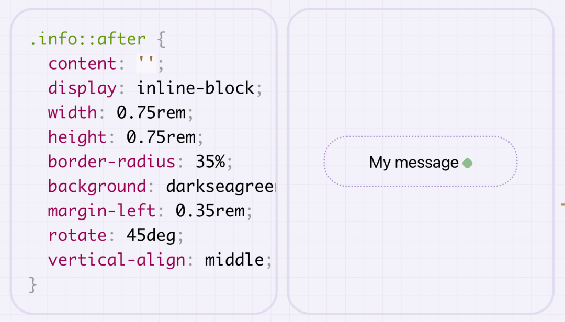This screenshot has width=565, height=322.
Task: Click the display property name
Action: pyautogui.click(x=83, y=88)
